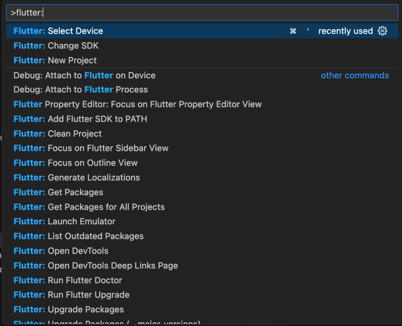Select Flutter: Open DevTools

click(x=202, y=251)
